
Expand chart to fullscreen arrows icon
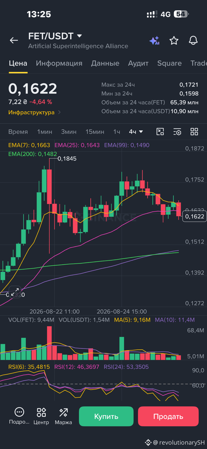tap(15, 292)
